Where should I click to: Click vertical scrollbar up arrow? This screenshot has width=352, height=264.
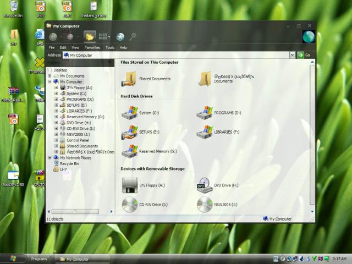point(312,62)
